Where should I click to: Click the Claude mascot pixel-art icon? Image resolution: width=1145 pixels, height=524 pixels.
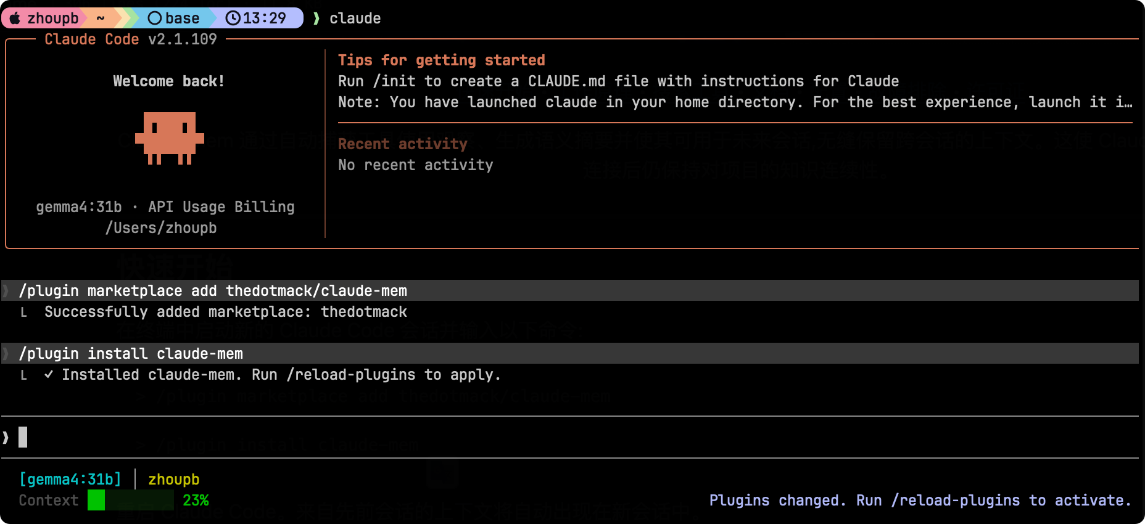(169, 137)
